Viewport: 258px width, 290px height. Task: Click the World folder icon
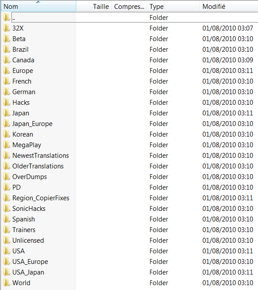tap(7, 283)
